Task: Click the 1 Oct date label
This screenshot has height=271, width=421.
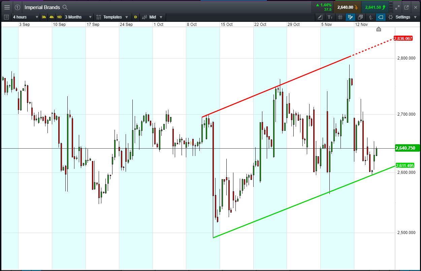Action: 158,24
